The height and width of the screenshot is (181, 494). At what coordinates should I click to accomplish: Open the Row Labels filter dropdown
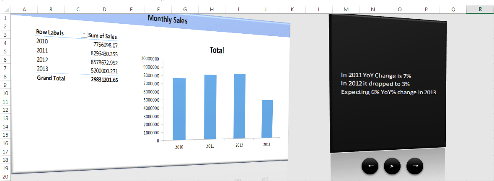pos(84,34)
